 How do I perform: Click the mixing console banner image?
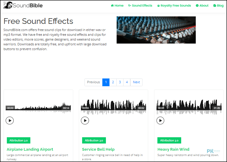click(156, 30)
